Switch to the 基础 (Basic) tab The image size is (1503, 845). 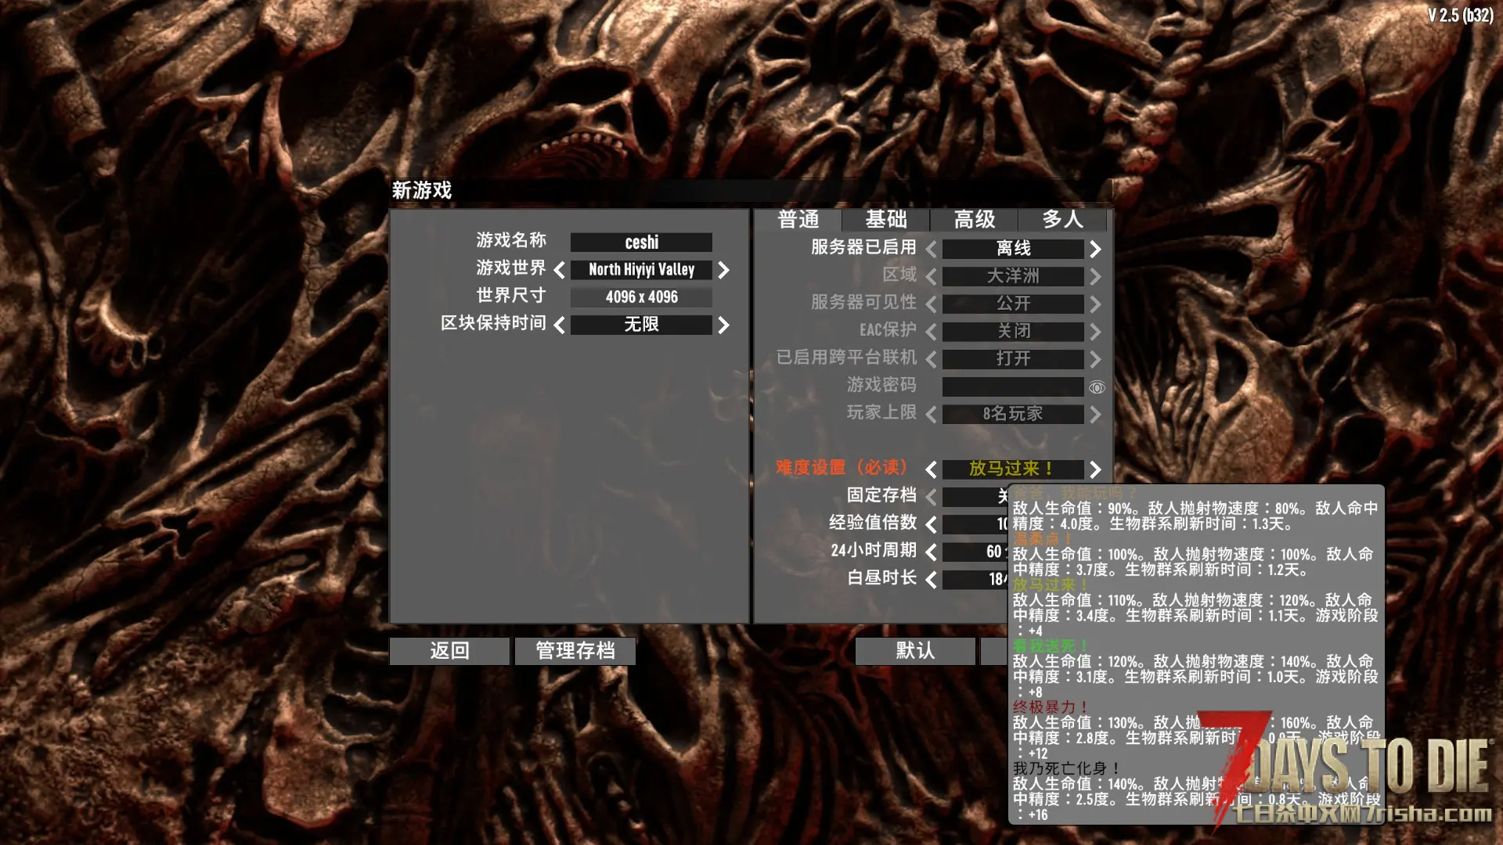click(x=885, y=220)
